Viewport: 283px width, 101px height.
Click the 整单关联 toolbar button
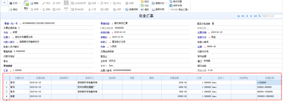coord(158,9)
